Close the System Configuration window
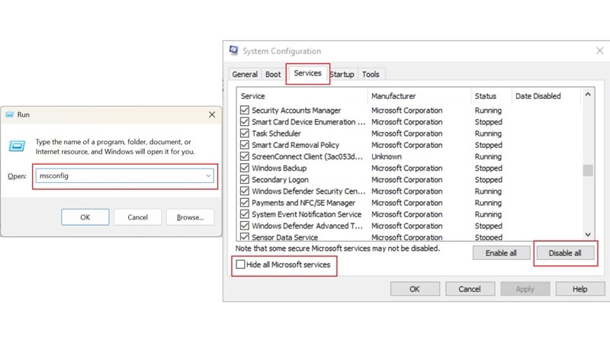The height and width of the screenshot is (343, 610). [x=599, y=50]
